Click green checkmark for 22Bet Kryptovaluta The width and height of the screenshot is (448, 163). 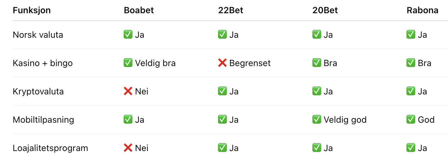(x=222, y=91)
